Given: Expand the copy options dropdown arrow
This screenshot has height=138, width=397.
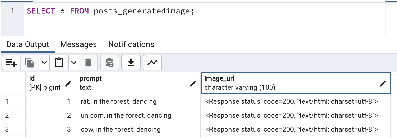Looking at the screenshot, I should pyautogui.click(x=44, y=63).
